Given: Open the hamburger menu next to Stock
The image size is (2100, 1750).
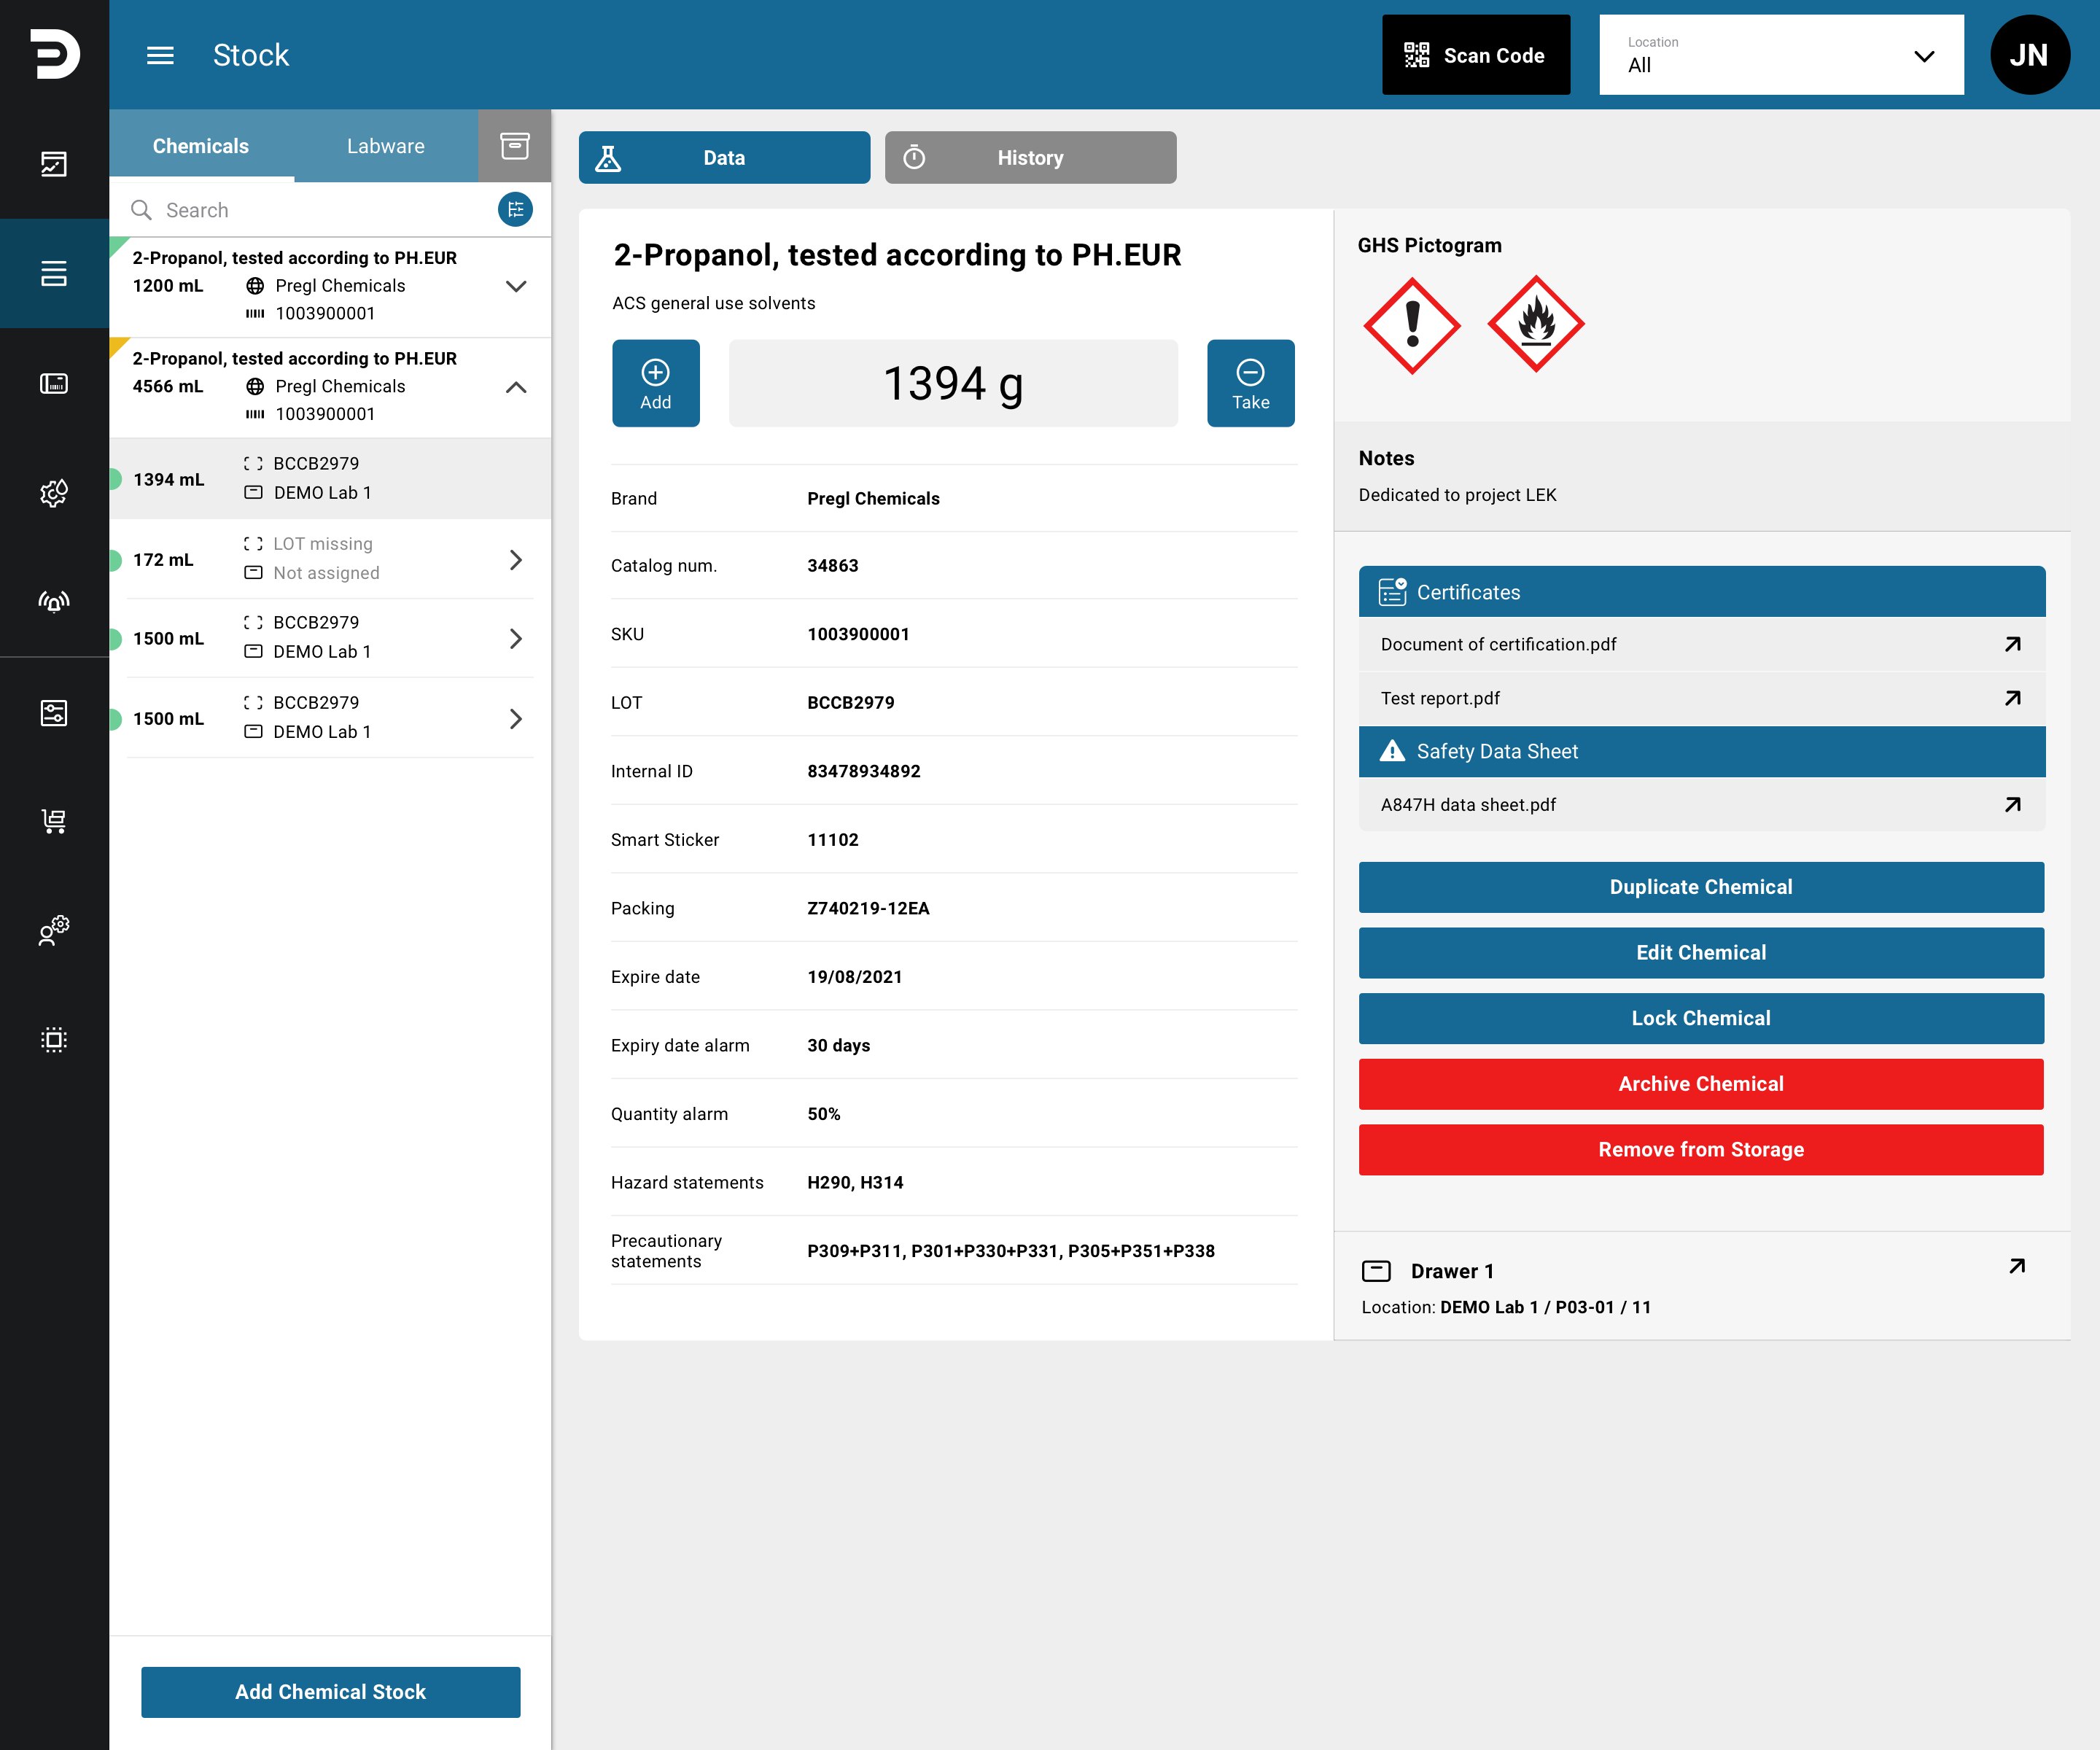Looking at the screenshot, I should [x=160, y=55].
